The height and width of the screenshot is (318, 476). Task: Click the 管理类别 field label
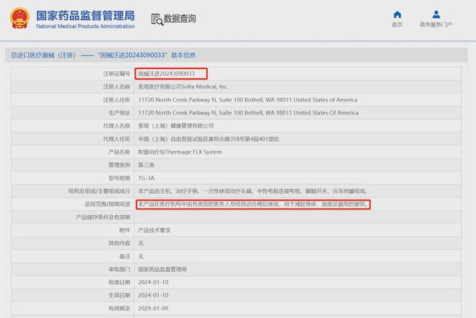(x=119, y=165)
